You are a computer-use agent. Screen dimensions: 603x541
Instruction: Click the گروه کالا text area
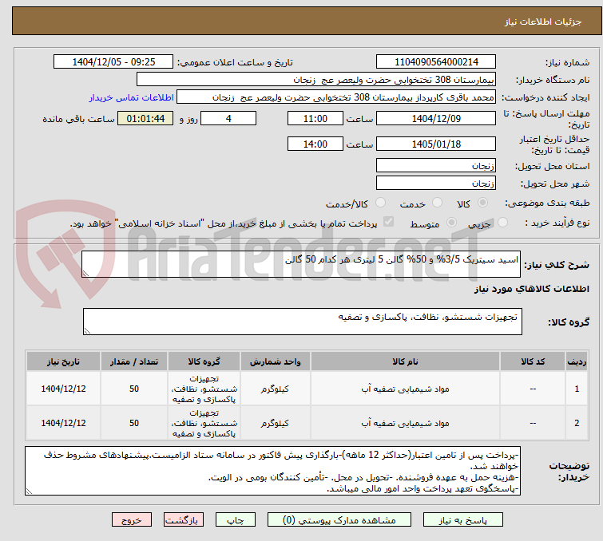click(x=302, y=322)
